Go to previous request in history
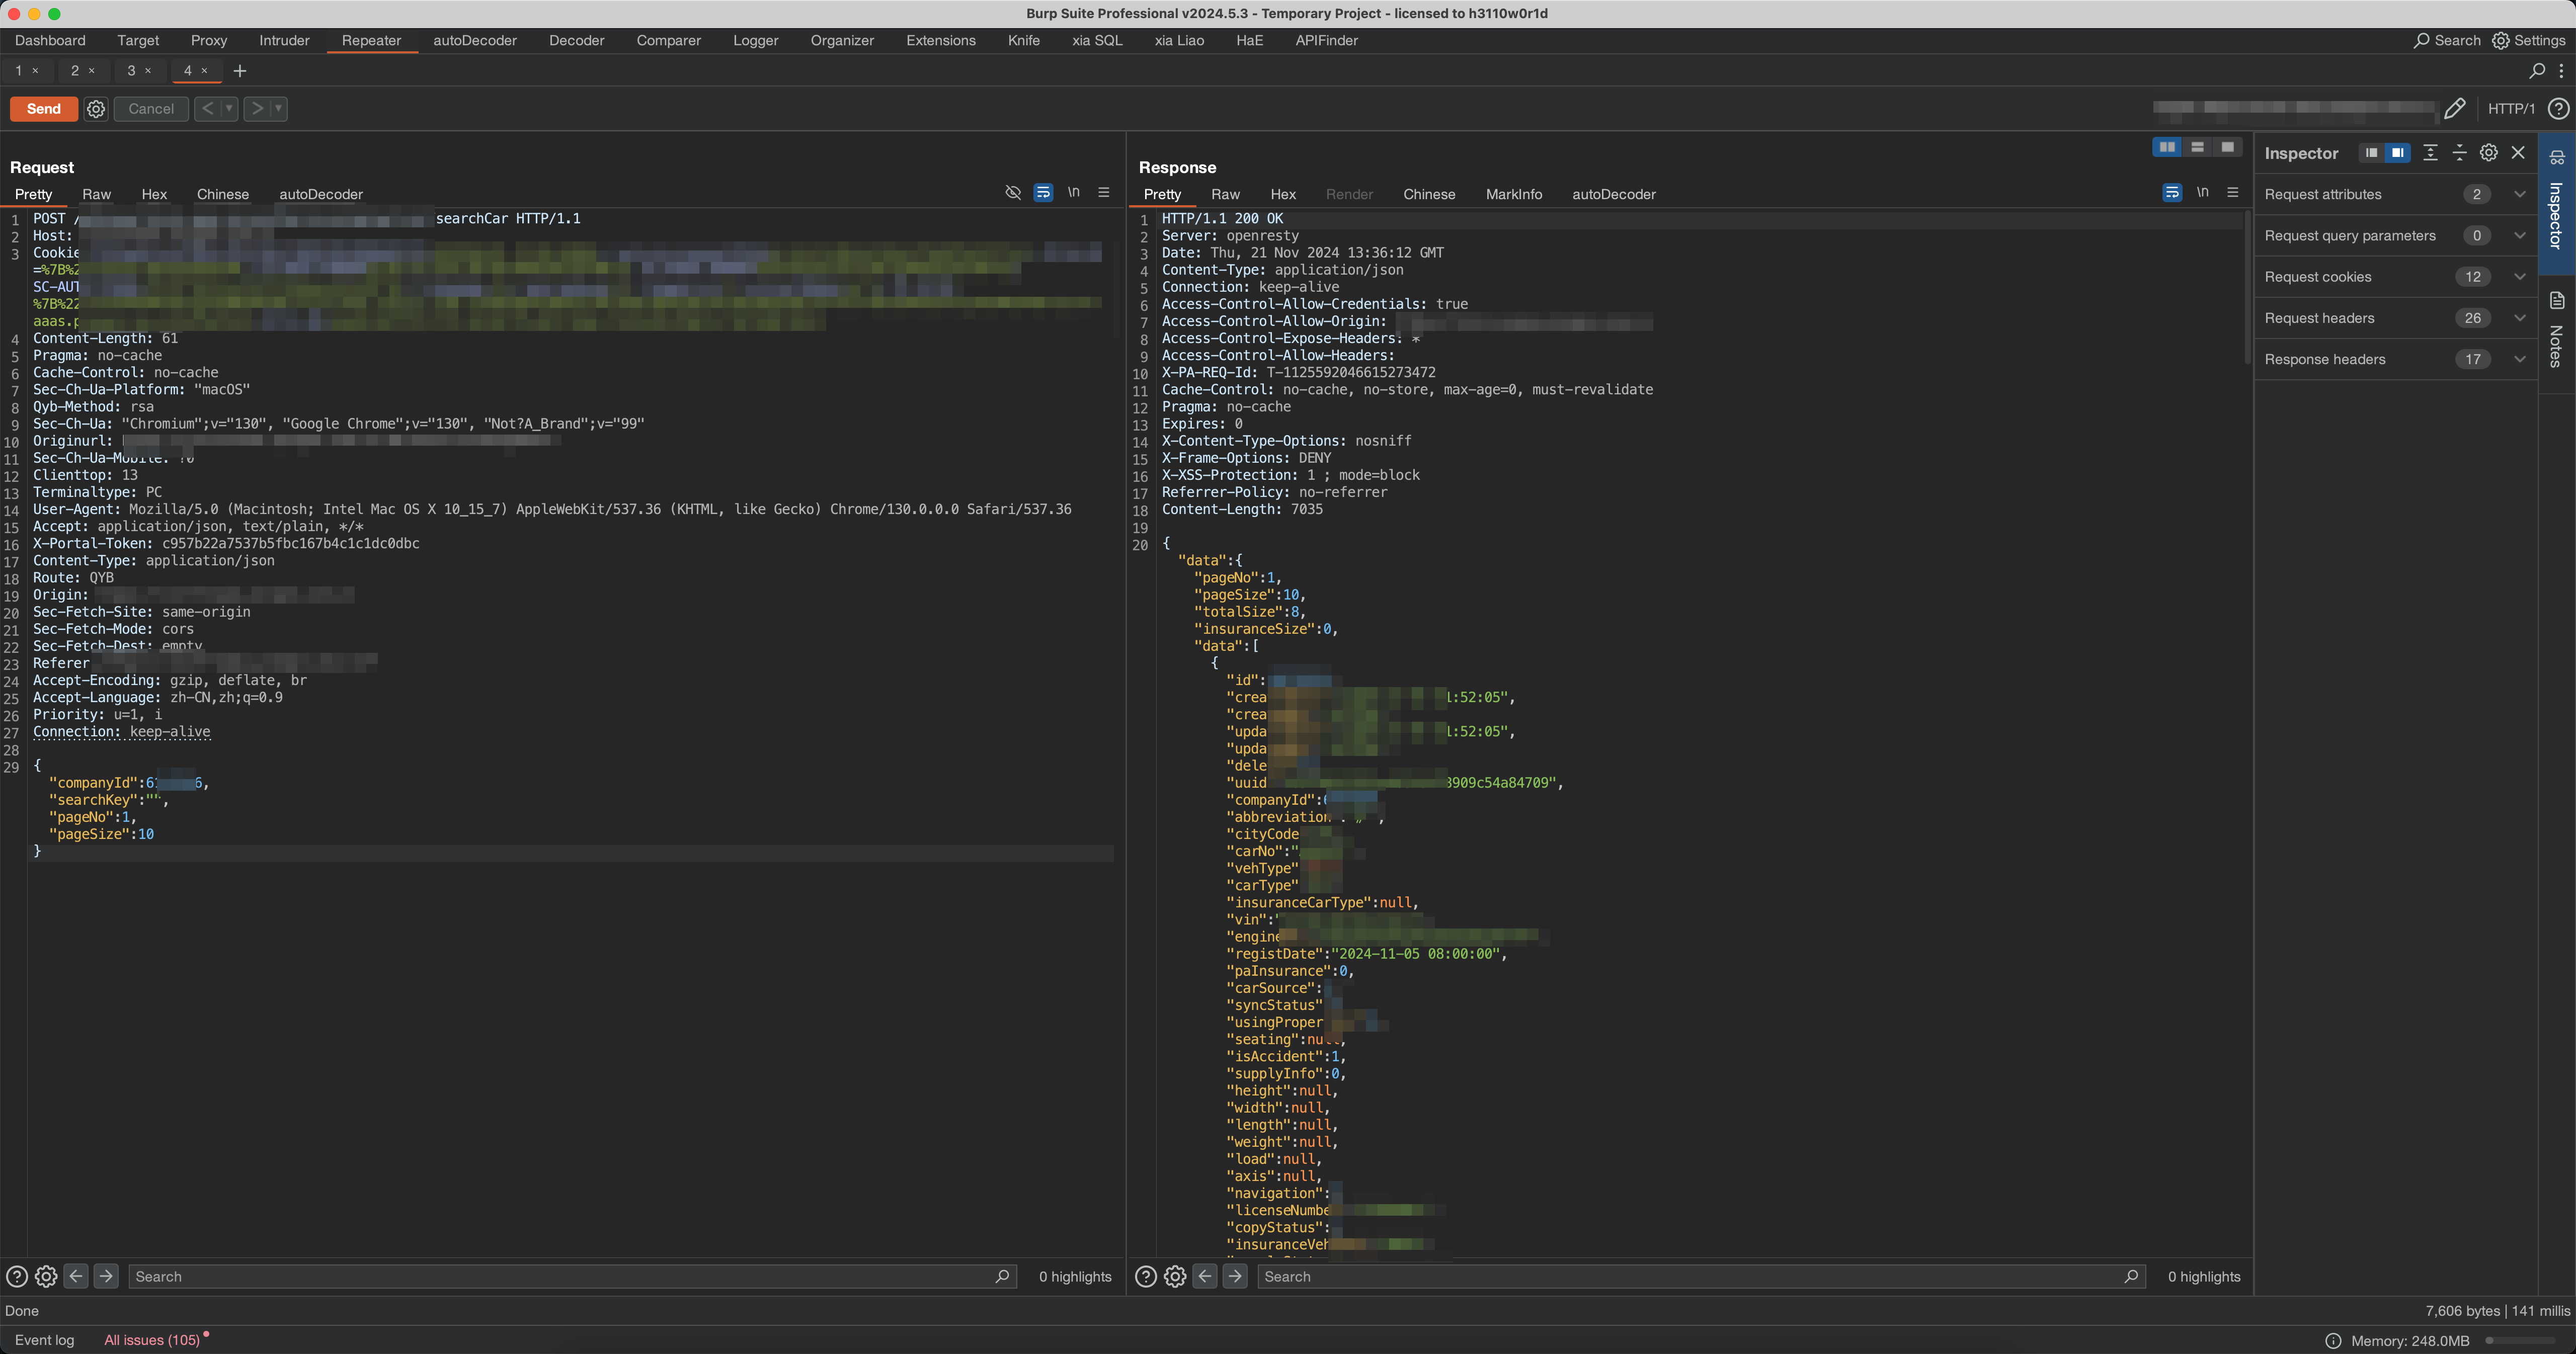 click(207, 108)
